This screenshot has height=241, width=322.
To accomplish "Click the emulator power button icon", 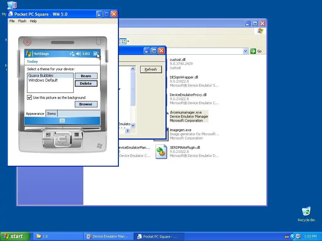I will pos(27,42).
